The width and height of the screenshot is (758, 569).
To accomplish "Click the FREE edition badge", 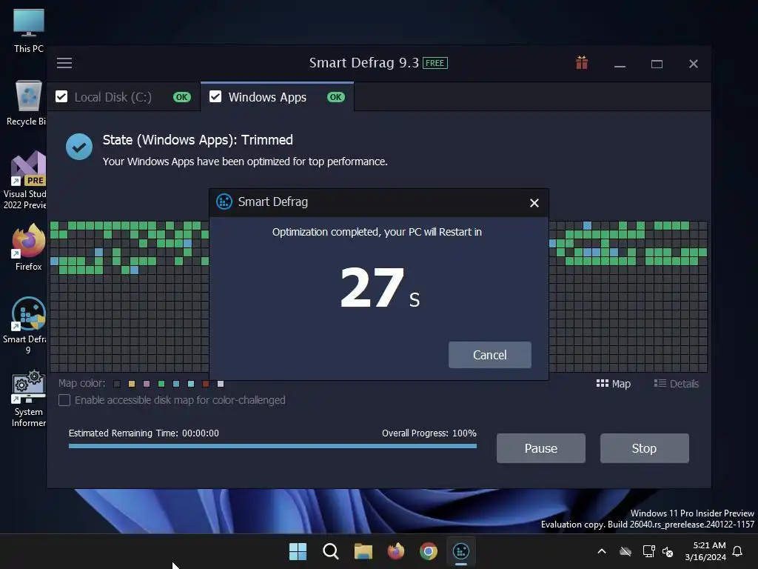I will 435,63.
